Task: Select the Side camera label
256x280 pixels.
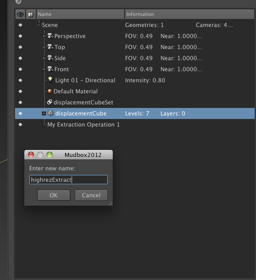Action: (x=60, y=58)
